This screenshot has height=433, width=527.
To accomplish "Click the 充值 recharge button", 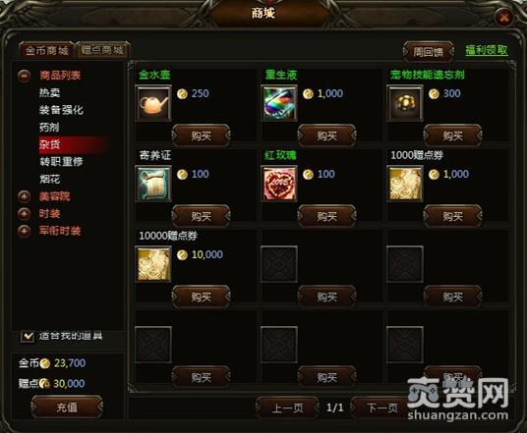I will tap(67, 407).
